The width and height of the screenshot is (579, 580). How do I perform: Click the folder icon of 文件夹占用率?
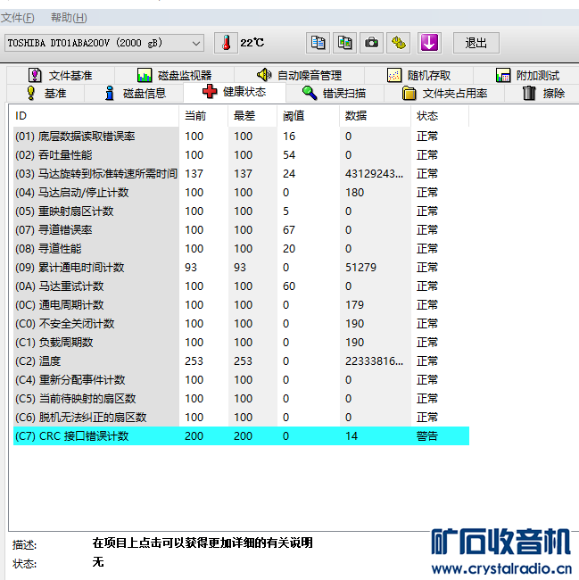click(x=409, y=93)
